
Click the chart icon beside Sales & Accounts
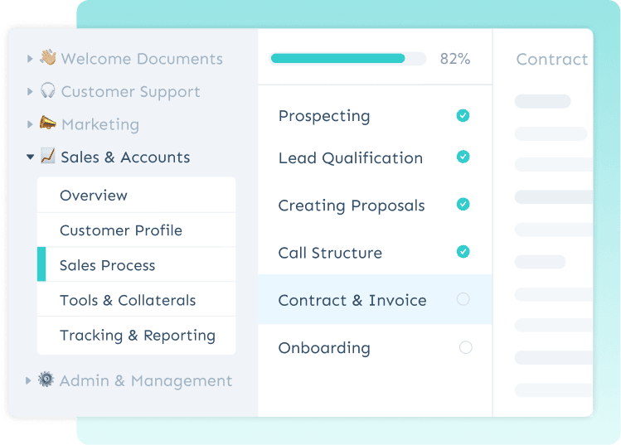coord(48,157)
